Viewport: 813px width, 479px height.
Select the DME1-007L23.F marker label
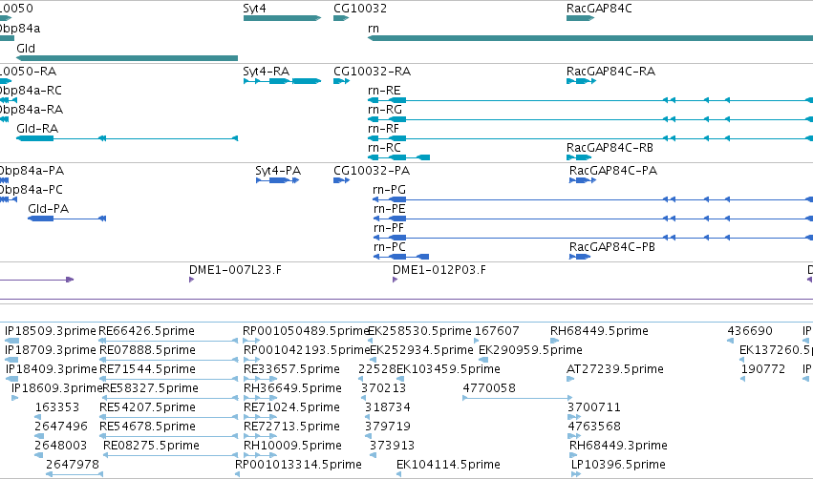(235, 270)
